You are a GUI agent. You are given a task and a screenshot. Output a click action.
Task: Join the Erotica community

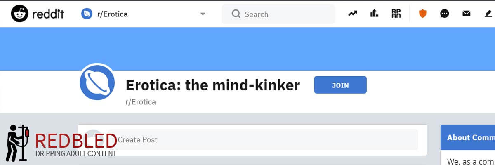340,85
